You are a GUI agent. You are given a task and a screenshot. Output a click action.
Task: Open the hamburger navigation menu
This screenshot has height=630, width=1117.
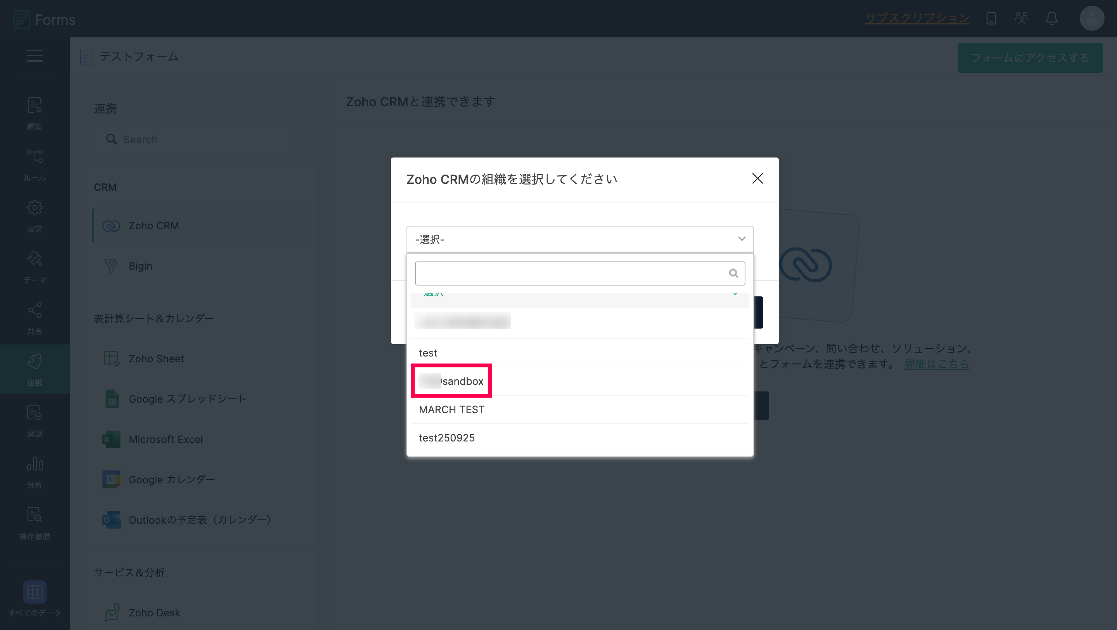(x=35, y=55)
